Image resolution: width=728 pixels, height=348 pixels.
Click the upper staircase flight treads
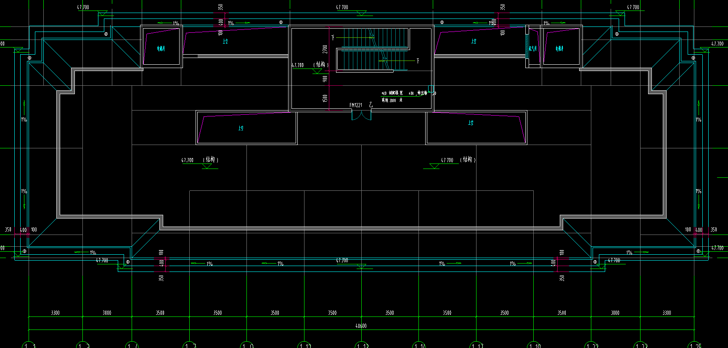376,38
